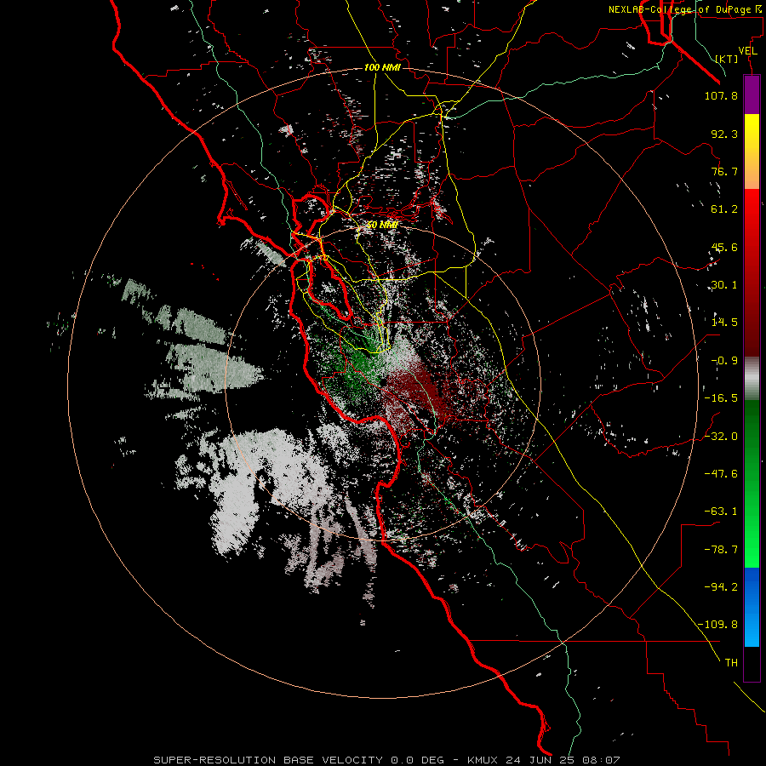Click the TH threshold label
Screen dimensions: 766x766
tap(731, 663)
